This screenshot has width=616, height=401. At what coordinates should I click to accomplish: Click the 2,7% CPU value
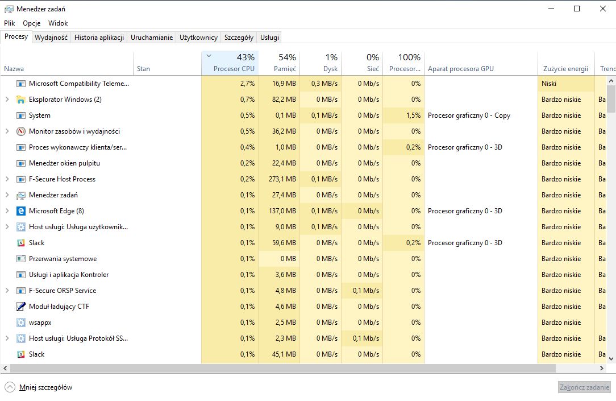click(248, 84)
